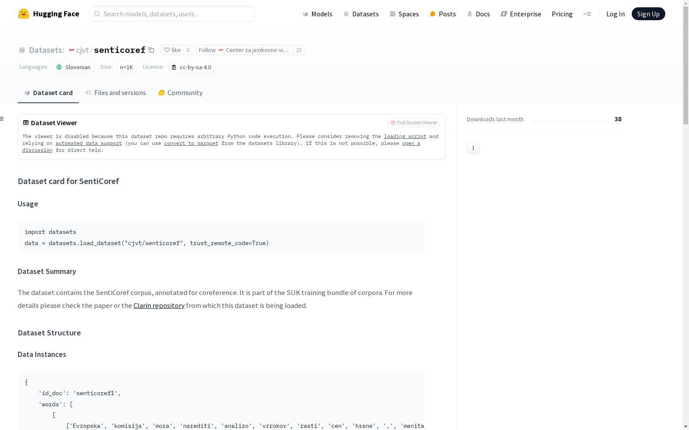Open the Spaces page
The height and width of the screenshot is (430, 689).
click(404, 14)
